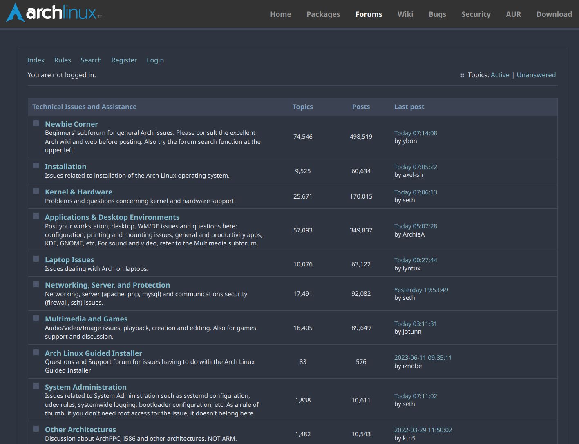Screen dimensions: 579x444
Task: Click the System Administration status icon
Action: tap(36, 386)
